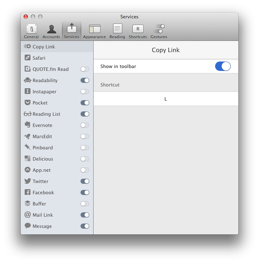The height and width of the screenshot is (263, 259).
Task: Enable the App.net switch
Action: [85, 170]
